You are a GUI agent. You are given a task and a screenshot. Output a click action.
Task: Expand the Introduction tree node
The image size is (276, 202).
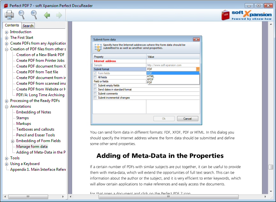point(7,32)
